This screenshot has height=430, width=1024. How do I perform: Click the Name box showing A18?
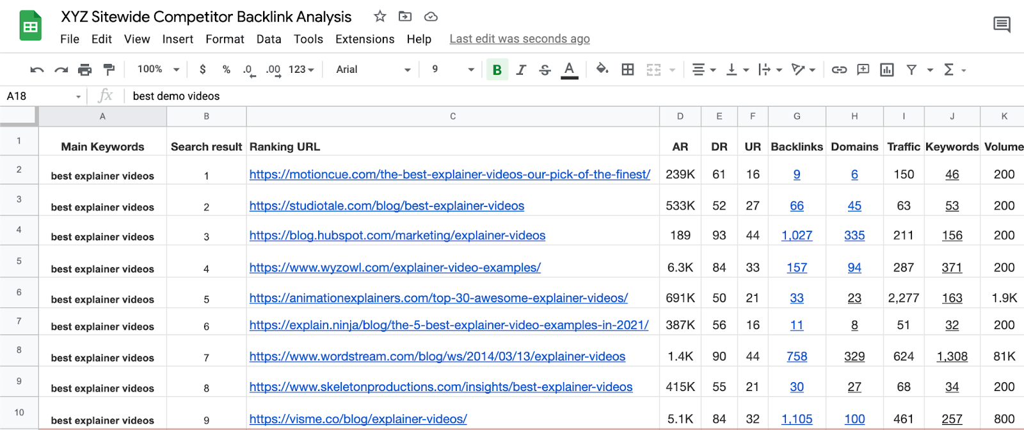pos(44,96)
